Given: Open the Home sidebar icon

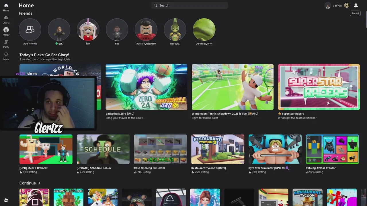Looking at the screenshot, I should point(6,5).
